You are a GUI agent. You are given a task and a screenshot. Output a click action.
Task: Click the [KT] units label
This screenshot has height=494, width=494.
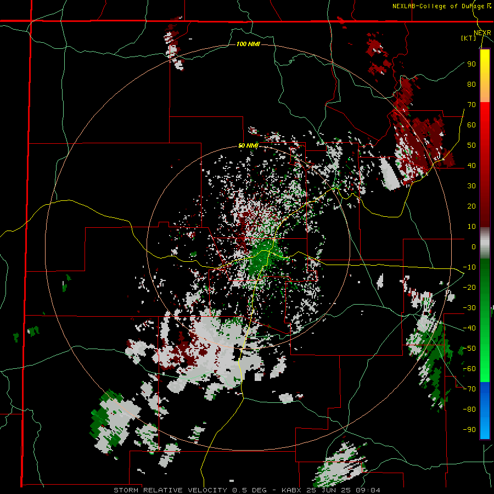tap(468, 38)
